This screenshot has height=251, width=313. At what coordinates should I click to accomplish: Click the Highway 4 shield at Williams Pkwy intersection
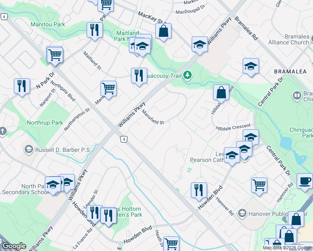coord(124,139)
